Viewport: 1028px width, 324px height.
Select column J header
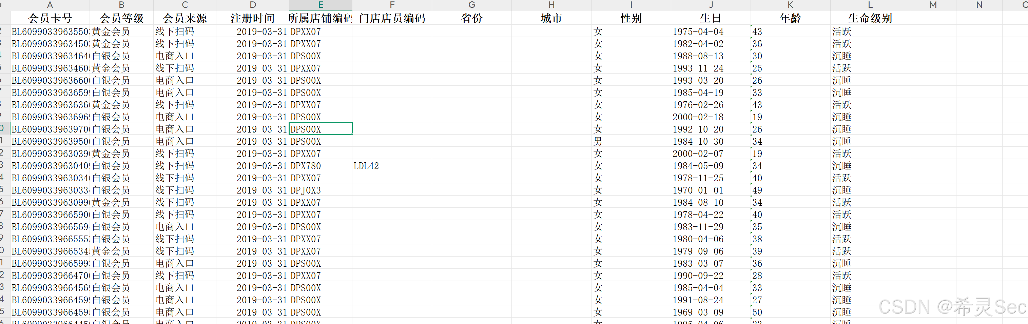[711, 5]
